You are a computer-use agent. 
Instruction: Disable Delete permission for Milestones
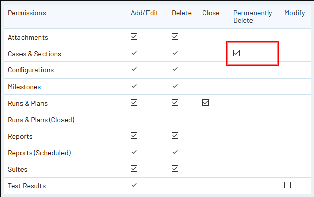click(175, 86)
